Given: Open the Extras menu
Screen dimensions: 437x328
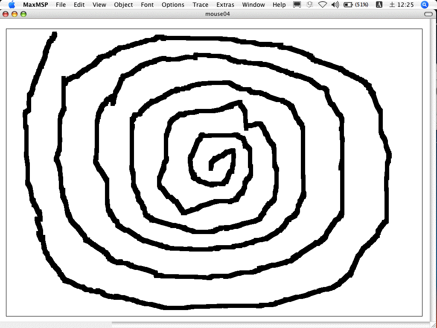Looking at the screenshot, I should 225,5.
